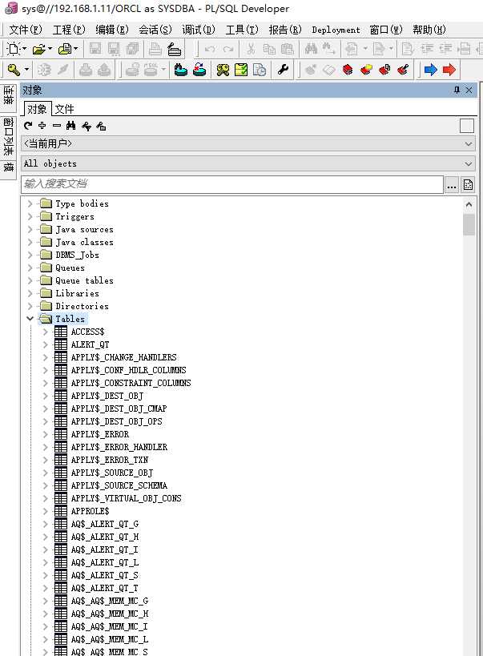This screenshot has width=483, height=656.
Task: Select the Queue tables folder
Action: pos(84,280)
